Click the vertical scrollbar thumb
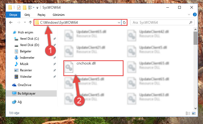 195,38
